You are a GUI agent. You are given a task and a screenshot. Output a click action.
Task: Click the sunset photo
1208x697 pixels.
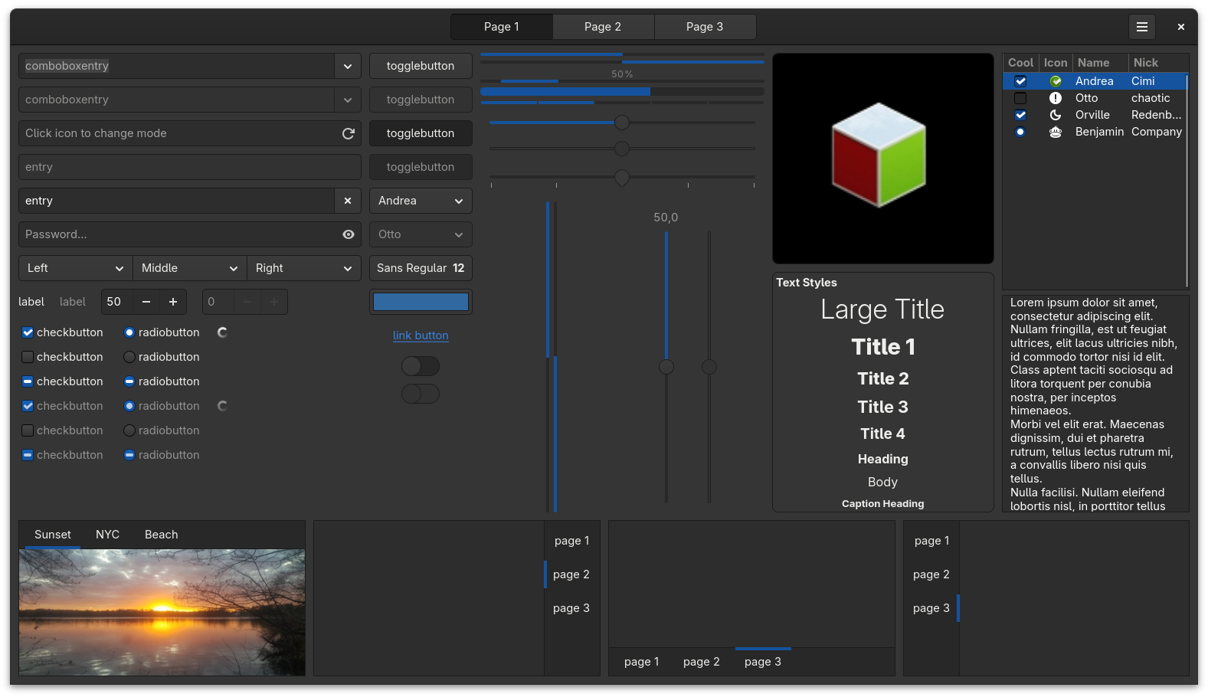pyautogui.click(x=162, y=612)
